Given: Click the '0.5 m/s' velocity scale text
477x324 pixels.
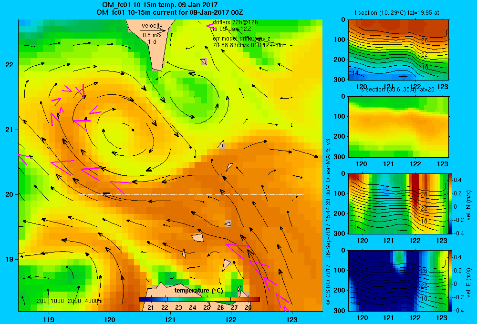Looking at the screenshot, I should pos(152,35).
